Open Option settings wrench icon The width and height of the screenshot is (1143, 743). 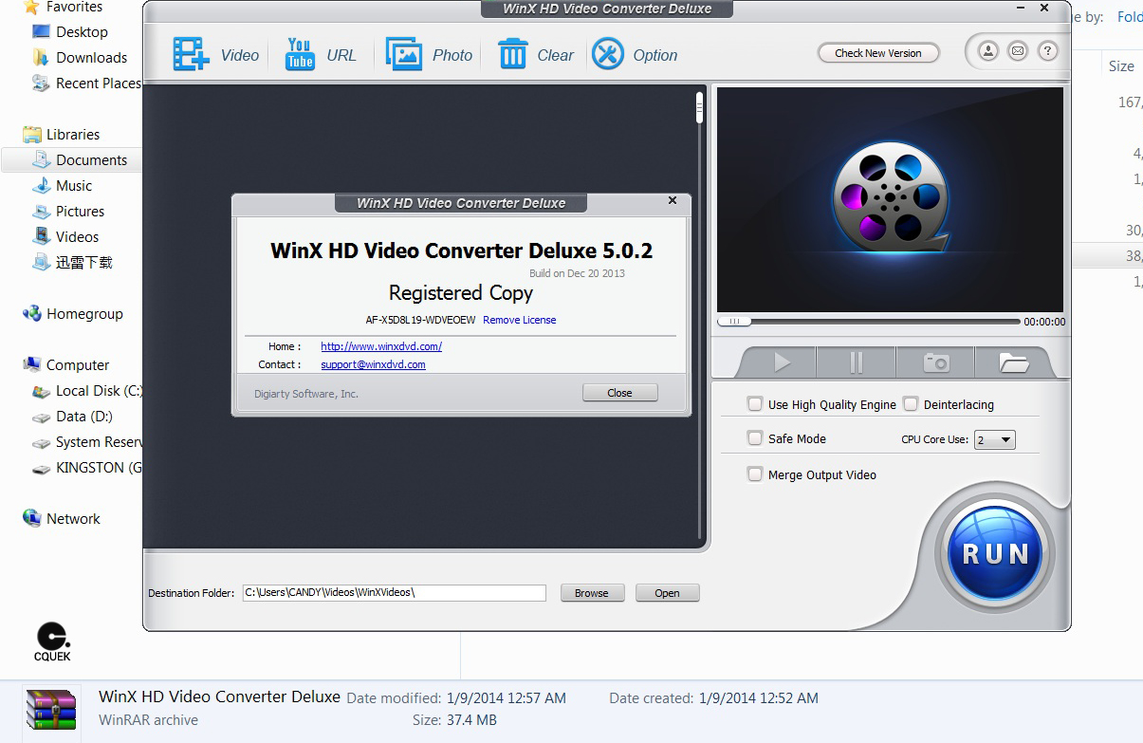pyautogui.click(x=634, y=54)
